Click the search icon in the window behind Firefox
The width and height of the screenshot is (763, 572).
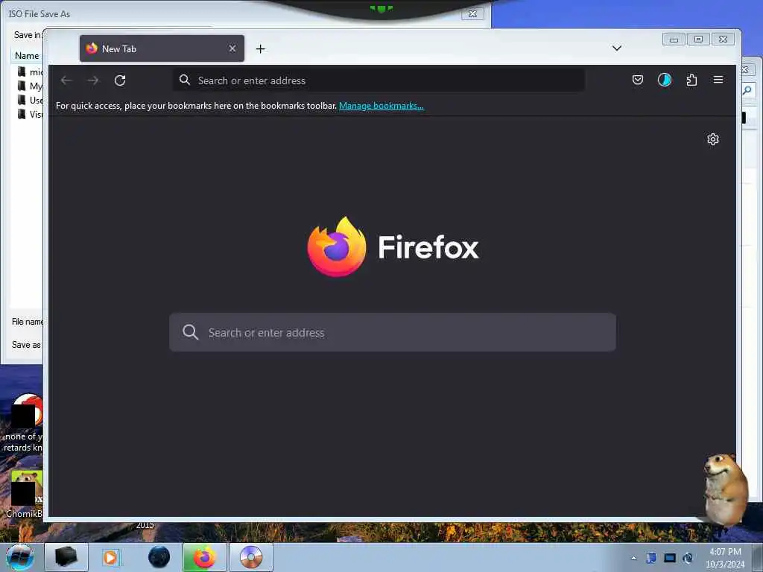(x=748, y=90)
